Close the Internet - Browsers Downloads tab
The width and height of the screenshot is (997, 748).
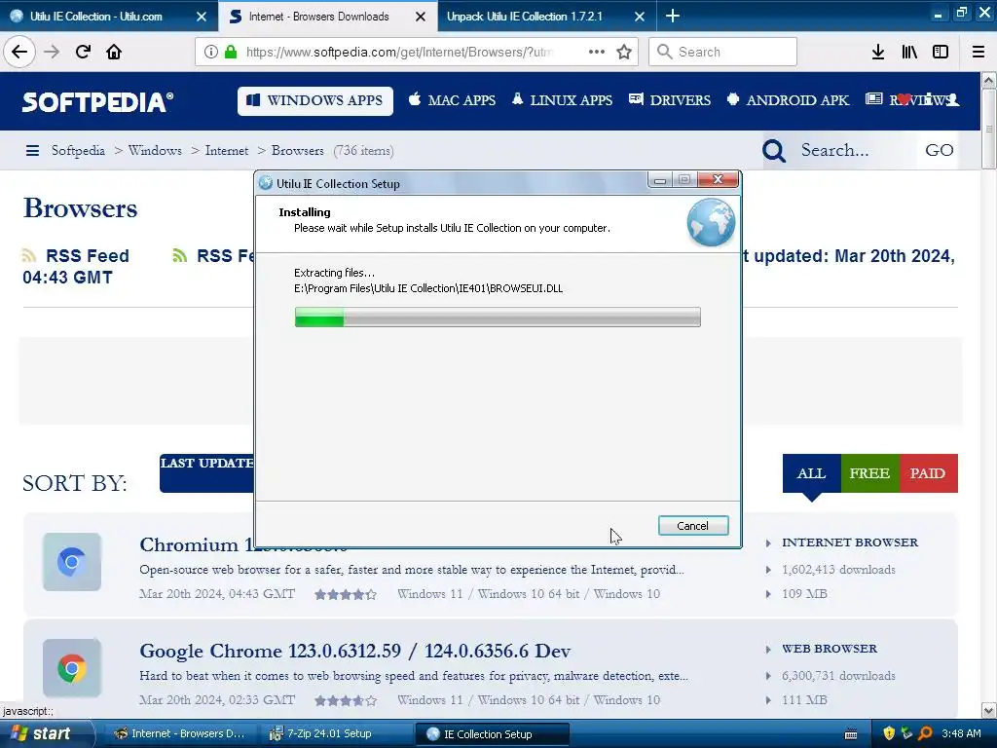coord(421,17)
